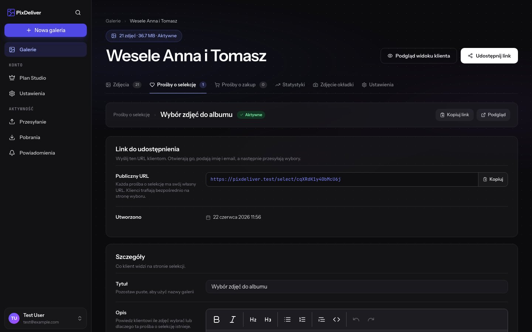Go to Przesyłanie uploads page
532x332 pixels.
[45, 122]
